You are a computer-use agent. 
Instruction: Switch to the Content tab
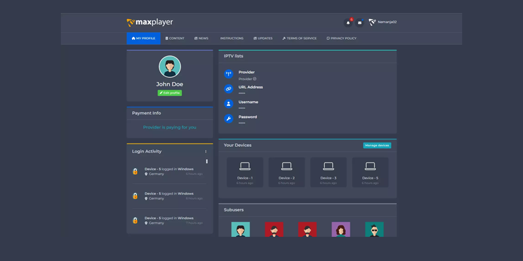[175, 38]
